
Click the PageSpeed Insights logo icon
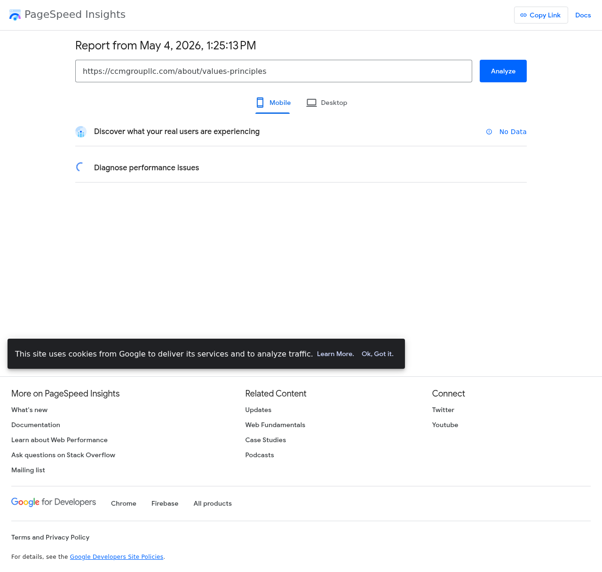(x=15, y=15)
